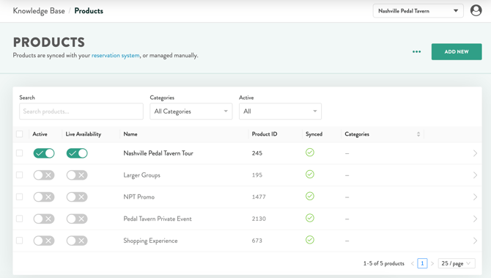Select the Larger Groups row checkbox
491x278 pixels.
(x=19, y=175)
